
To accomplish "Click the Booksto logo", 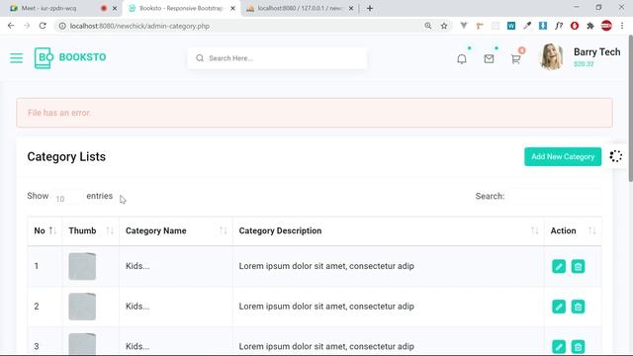I will (70, 57).
